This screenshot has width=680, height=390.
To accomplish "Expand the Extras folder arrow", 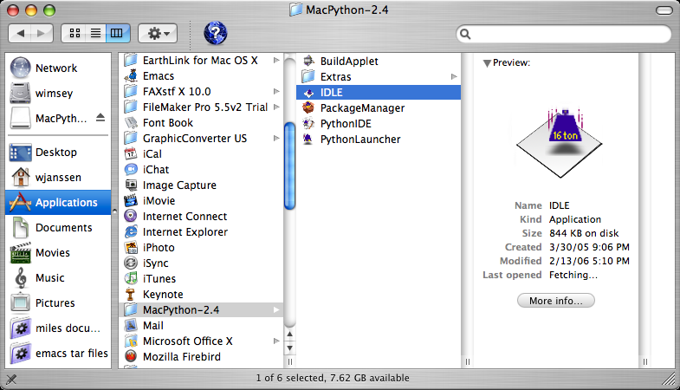I will 455,77.
